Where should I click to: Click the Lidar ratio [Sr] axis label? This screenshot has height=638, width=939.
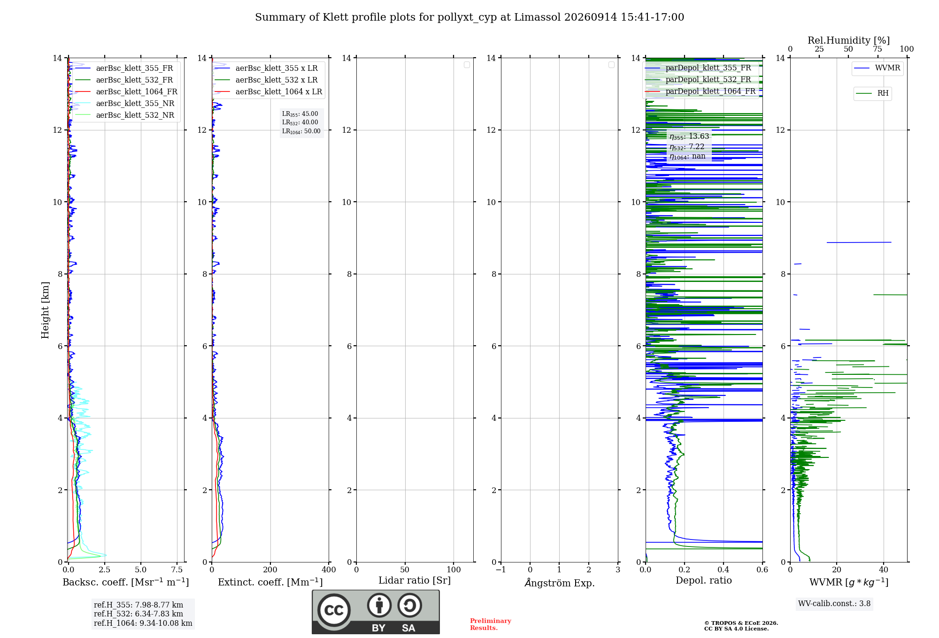415,581
